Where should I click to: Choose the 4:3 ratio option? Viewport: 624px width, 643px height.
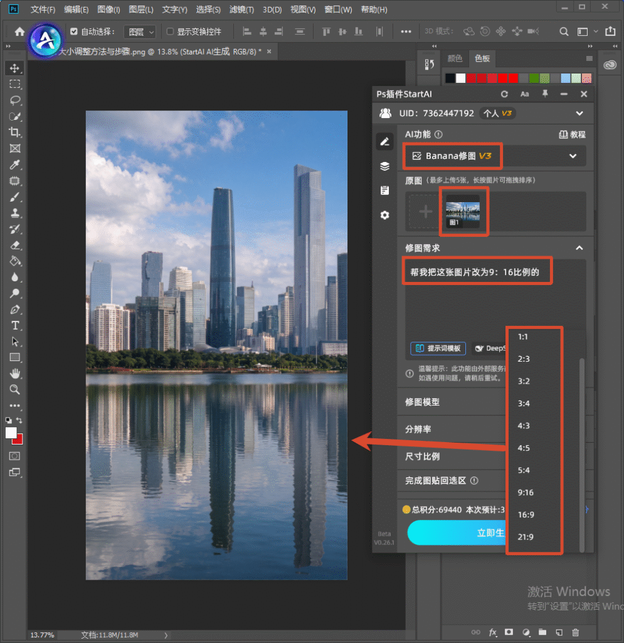pyautogui.click(x=524, y=426)
